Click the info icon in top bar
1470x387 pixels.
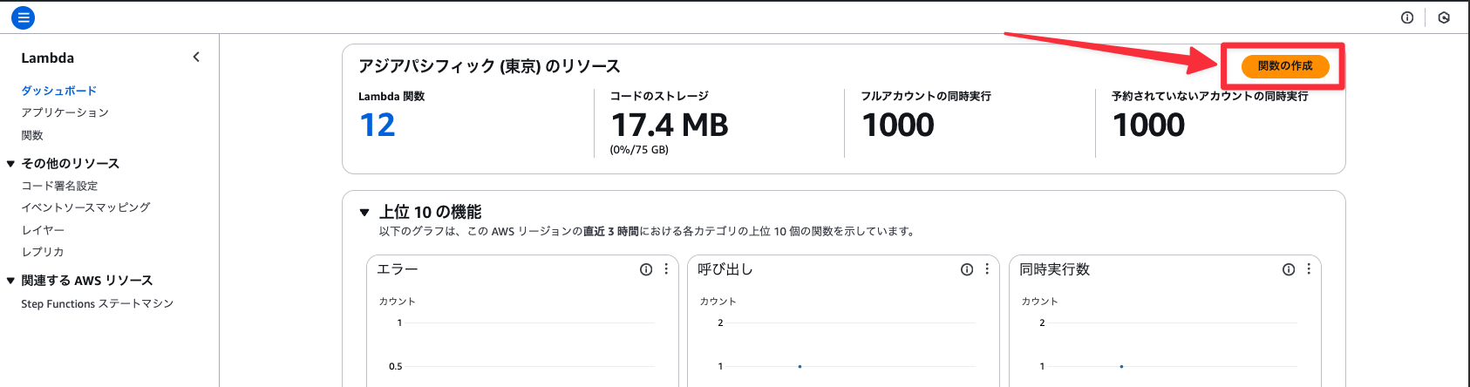(1407, 17)
